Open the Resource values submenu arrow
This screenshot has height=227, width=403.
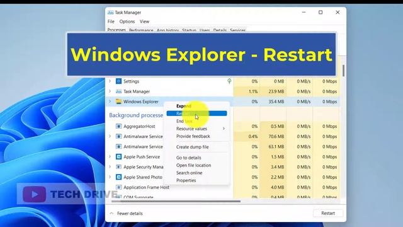click(224, 129)
